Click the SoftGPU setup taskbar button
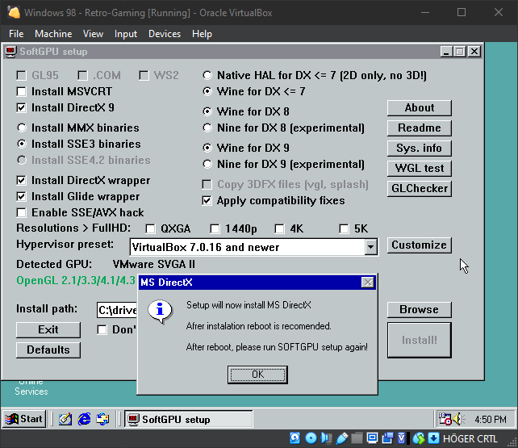Screen dimensions: 518x448 (x=189, y=419)
